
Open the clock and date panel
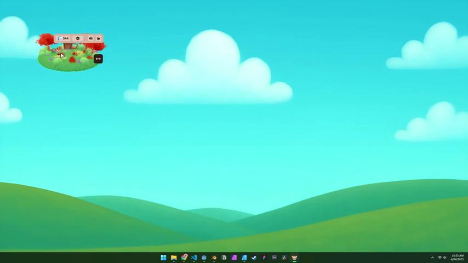click(457, 258)
